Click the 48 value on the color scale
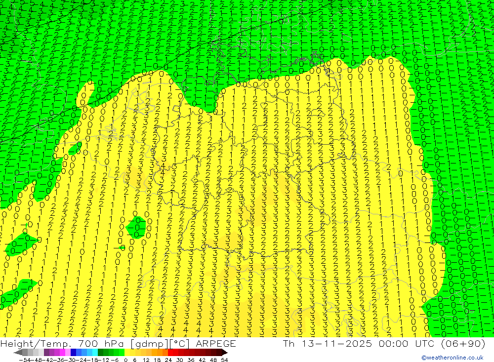 [213, 360]
